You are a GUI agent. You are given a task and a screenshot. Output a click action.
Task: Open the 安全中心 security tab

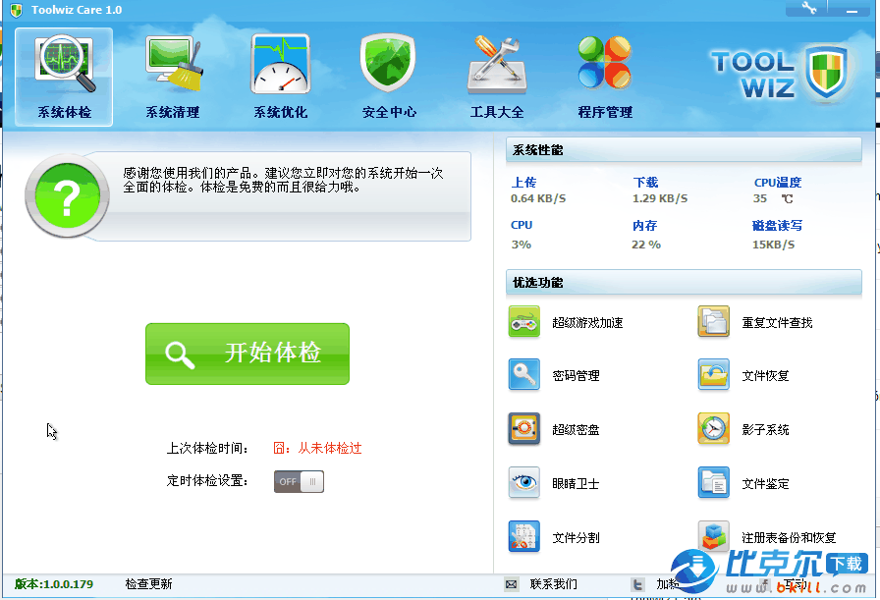pos(389,78)
